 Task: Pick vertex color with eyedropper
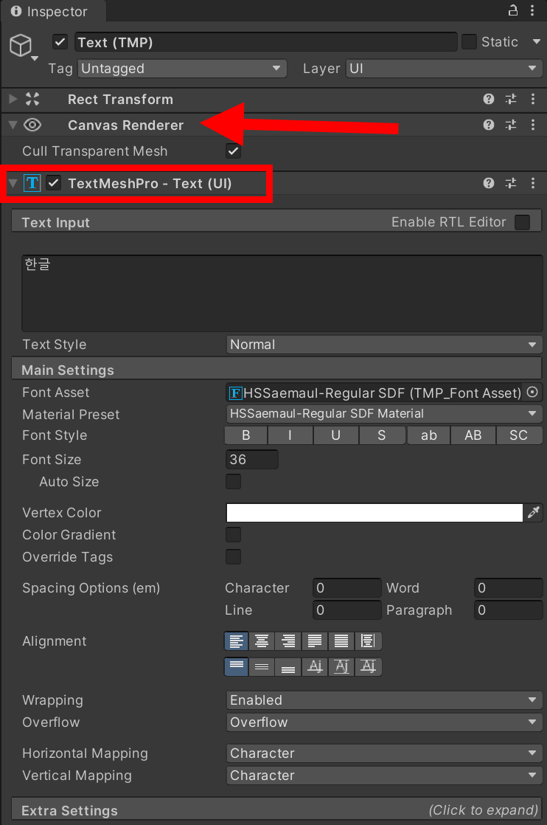point(533,512)
